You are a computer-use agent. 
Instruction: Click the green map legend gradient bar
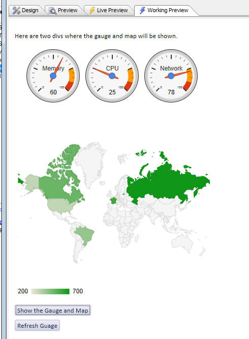(x=50, y=291)
